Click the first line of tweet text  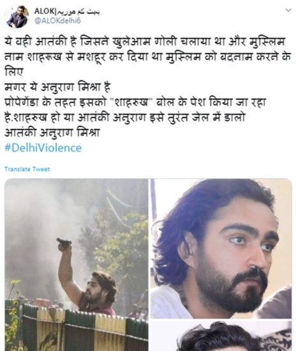click(145, 41)
